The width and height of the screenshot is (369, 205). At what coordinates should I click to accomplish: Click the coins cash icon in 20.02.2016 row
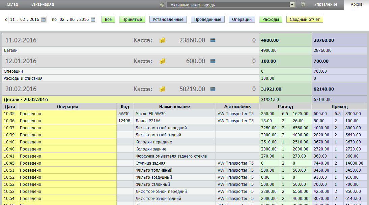point(162,89)
